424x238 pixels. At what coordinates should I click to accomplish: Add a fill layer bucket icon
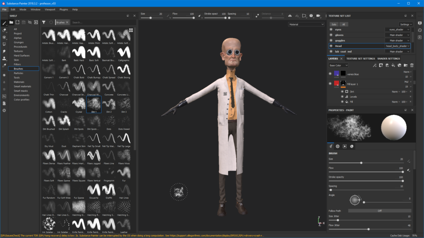coord(393,65)
